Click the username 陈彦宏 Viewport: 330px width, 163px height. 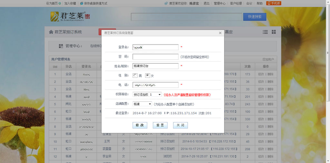[x=194, y=3]
